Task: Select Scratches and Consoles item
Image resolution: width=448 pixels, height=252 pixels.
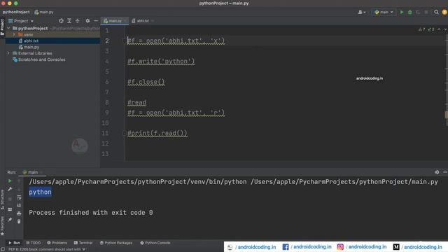Action: point(39,59)
